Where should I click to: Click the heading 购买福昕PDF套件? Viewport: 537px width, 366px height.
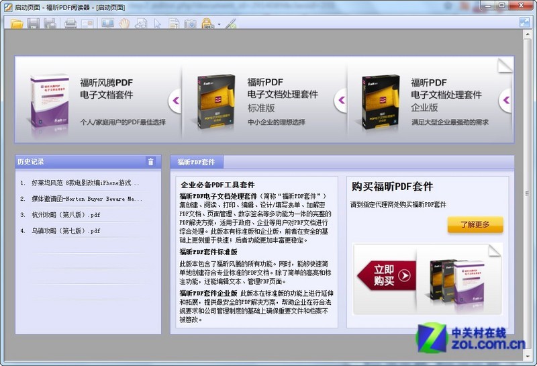(x=393, y=187)
